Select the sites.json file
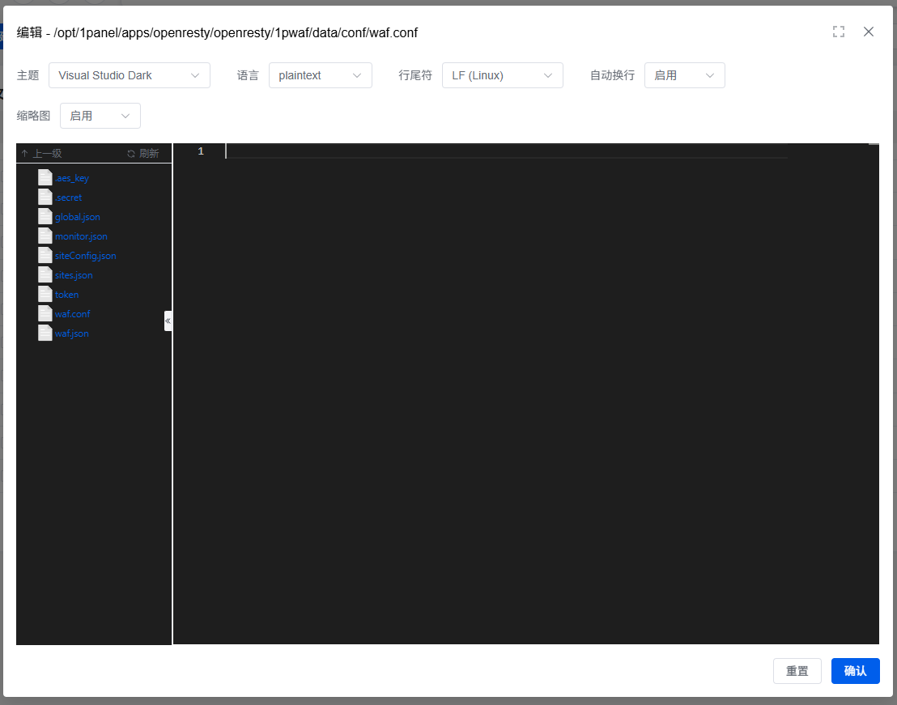 [x=74, y=275]
